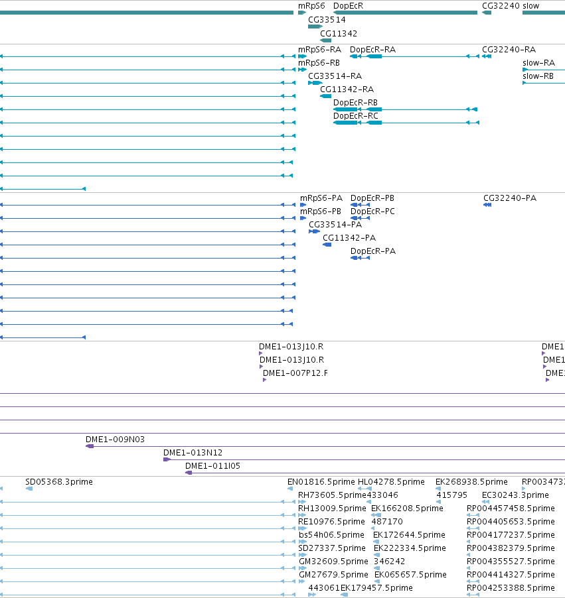Click the DopEcR-PA protein label
Screen dimensions: 565x598
(x=373, y=251)
